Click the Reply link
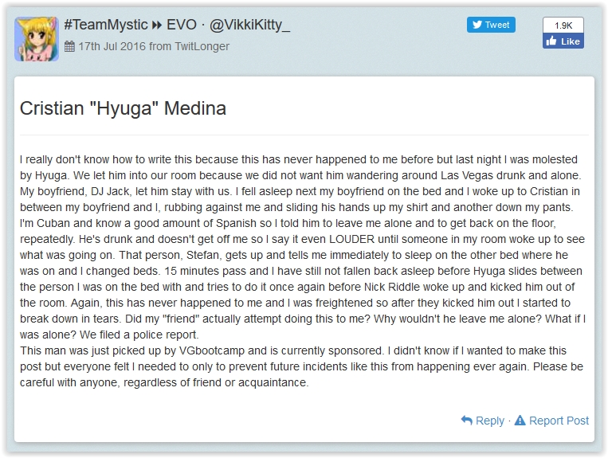608x458 pixels. (489, 421)
